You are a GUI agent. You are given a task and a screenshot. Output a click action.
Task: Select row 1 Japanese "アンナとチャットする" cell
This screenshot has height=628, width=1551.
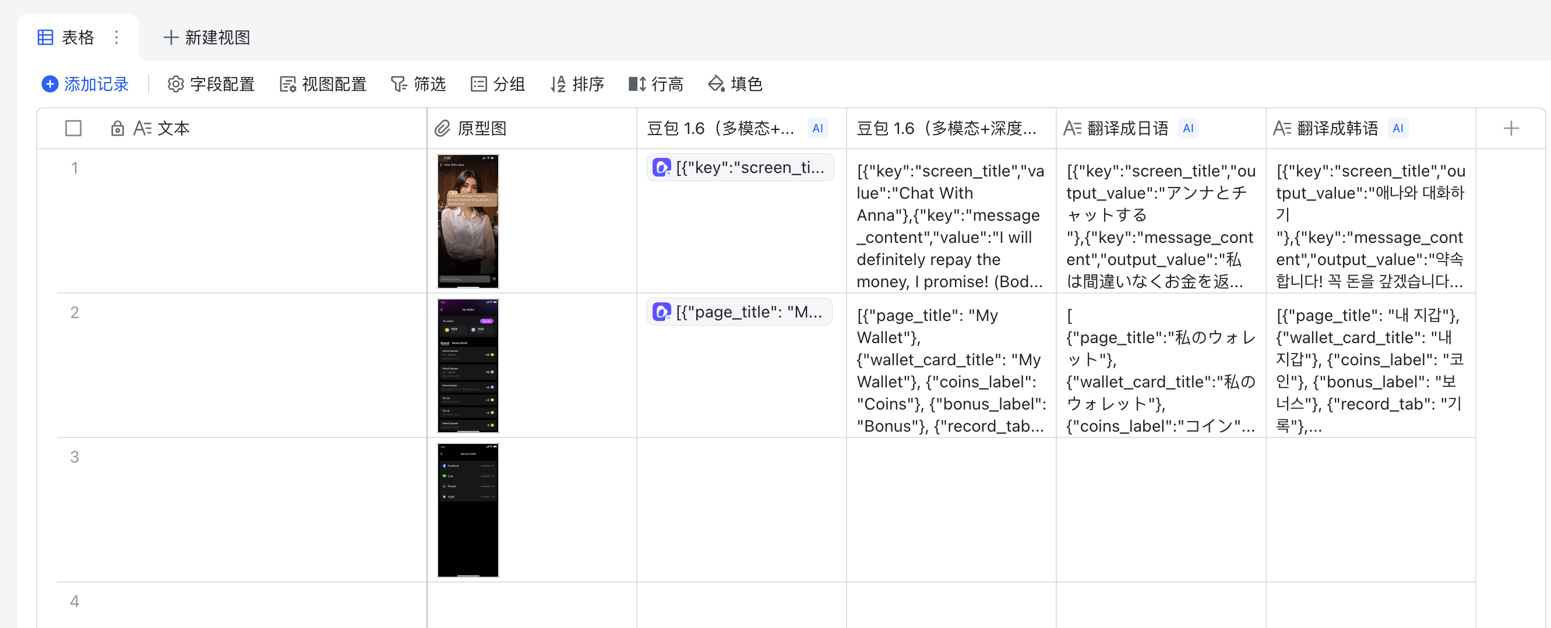click(1160, 221)
